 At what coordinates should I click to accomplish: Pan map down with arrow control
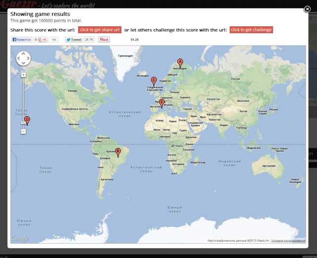click(23, 63)
